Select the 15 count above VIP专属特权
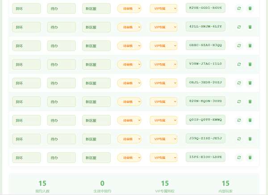Image resolution: width=268 pixels, height=195 pixels. [x=165, y=183]
